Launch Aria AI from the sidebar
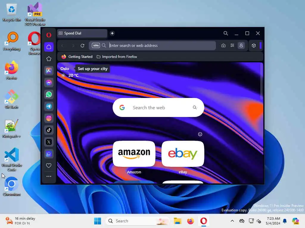Screen dimensions: 305x228 49,71
